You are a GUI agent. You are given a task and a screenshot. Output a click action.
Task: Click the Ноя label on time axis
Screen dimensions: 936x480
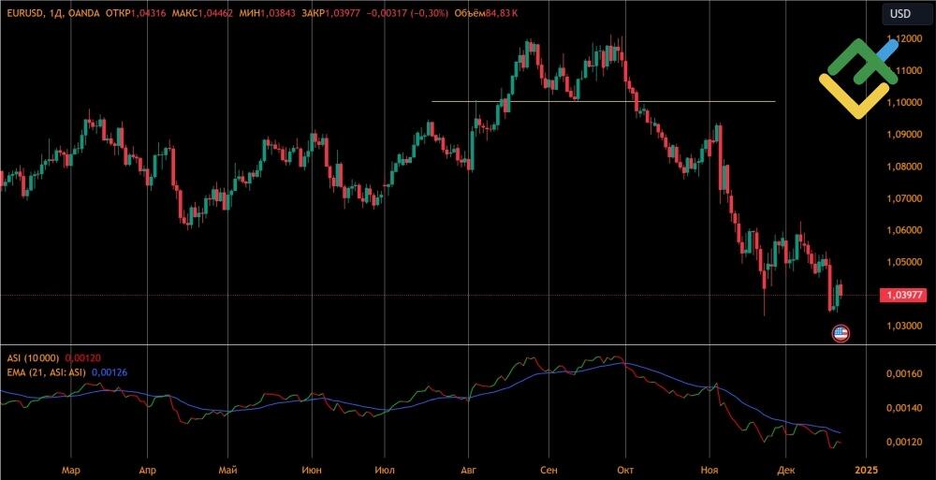(x=709, y=470)
